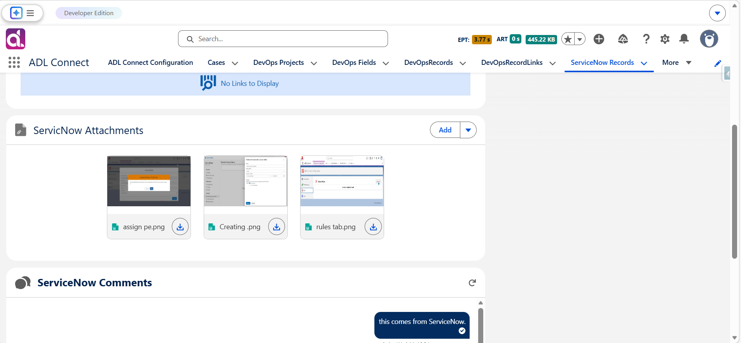The height and width of the screenshot is (343, 741).
Task: Click the 'assign pe.png' file name
Action: click(144, 227)
